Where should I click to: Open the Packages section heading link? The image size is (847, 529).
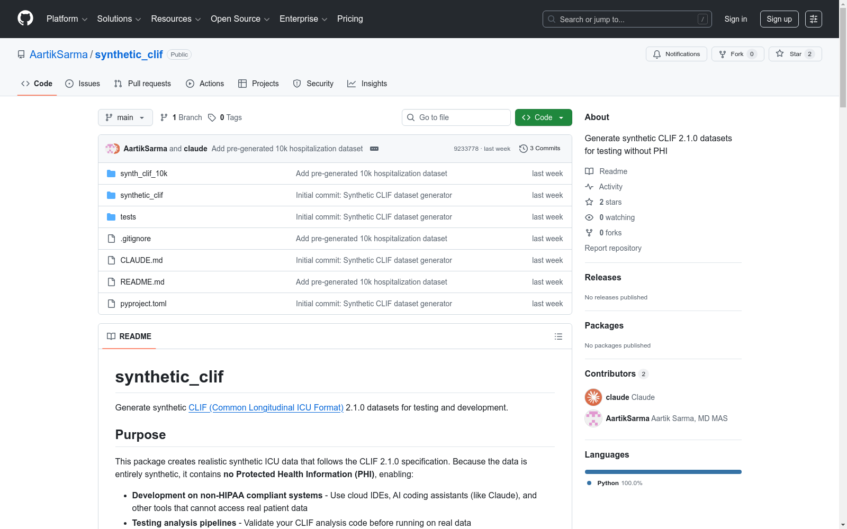(604, 325)
